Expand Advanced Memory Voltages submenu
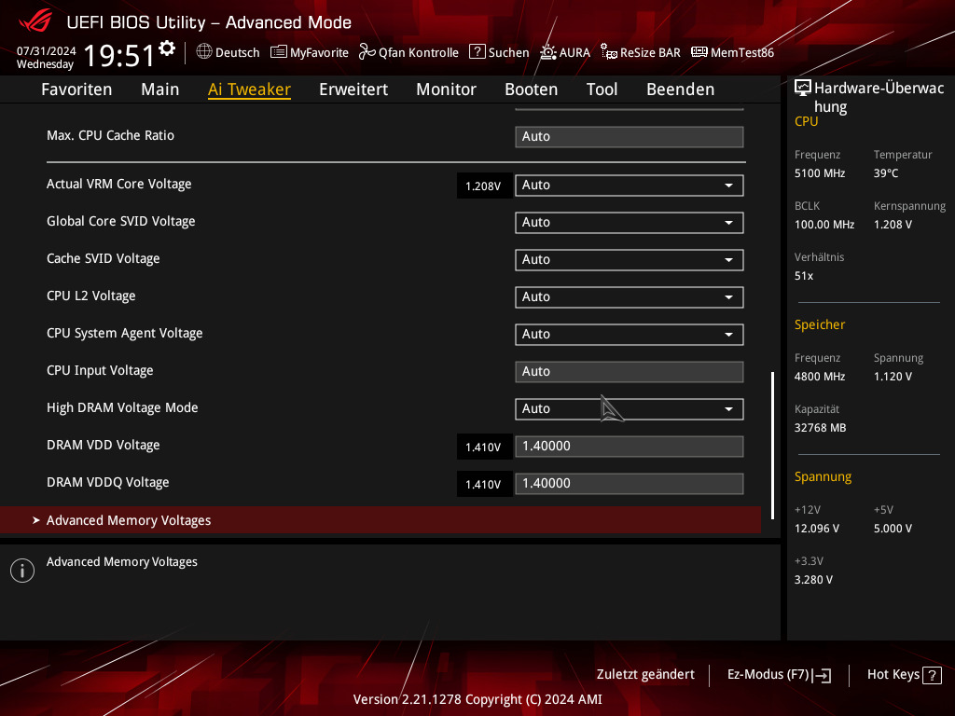This screenshot has height=716, width=955. pyautogui.click(x=381, y=520)
